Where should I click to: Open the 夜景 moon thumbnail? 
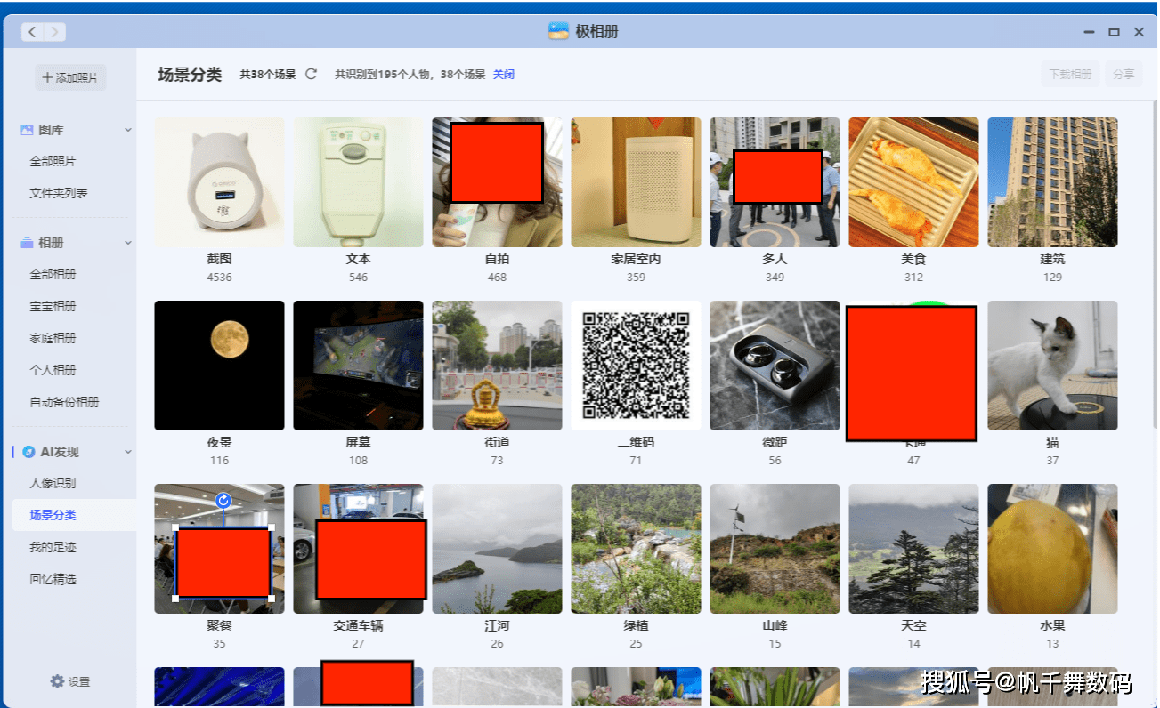(x=219, y=366)
